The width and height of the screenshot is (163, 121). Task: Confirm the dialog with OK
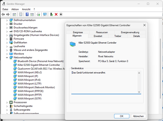tap(122, 116)
